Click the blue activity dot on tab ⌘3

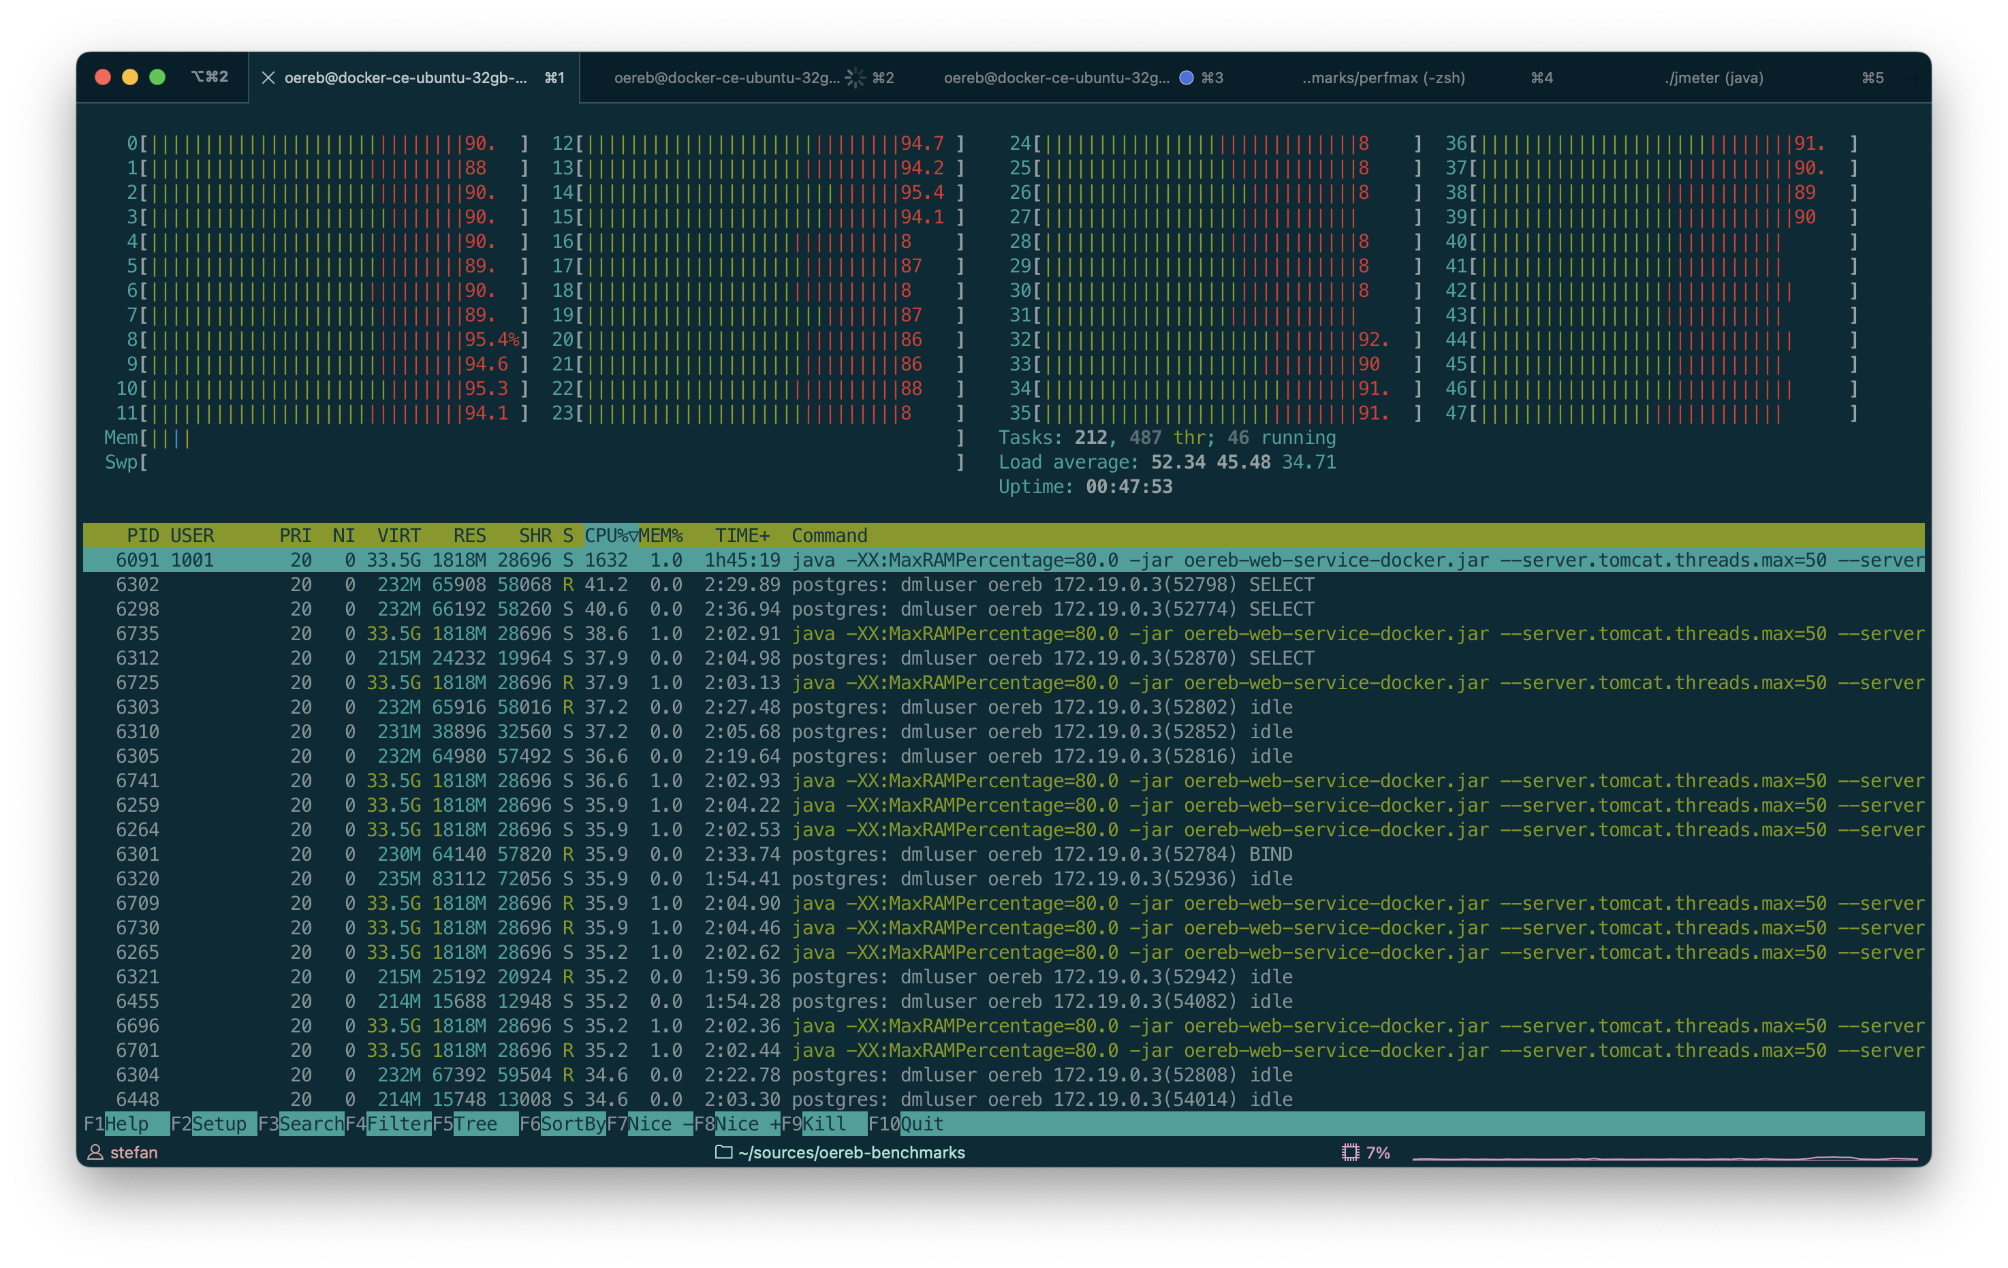[1186, 78]
